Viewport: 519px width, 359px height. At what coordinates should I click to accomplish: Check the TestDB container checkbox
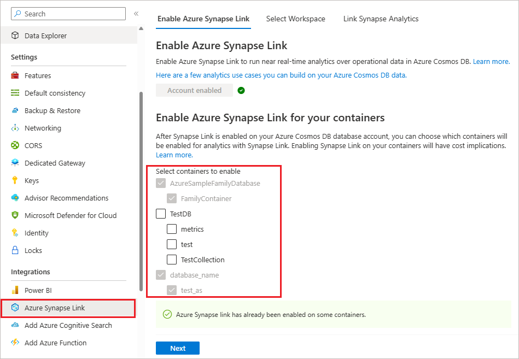coord(160,214)
